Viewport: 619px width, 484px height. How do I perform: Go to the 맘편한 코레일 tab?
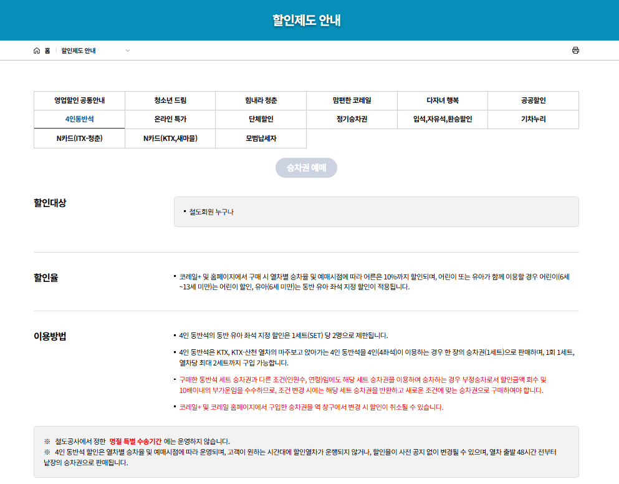coord(352,100)
